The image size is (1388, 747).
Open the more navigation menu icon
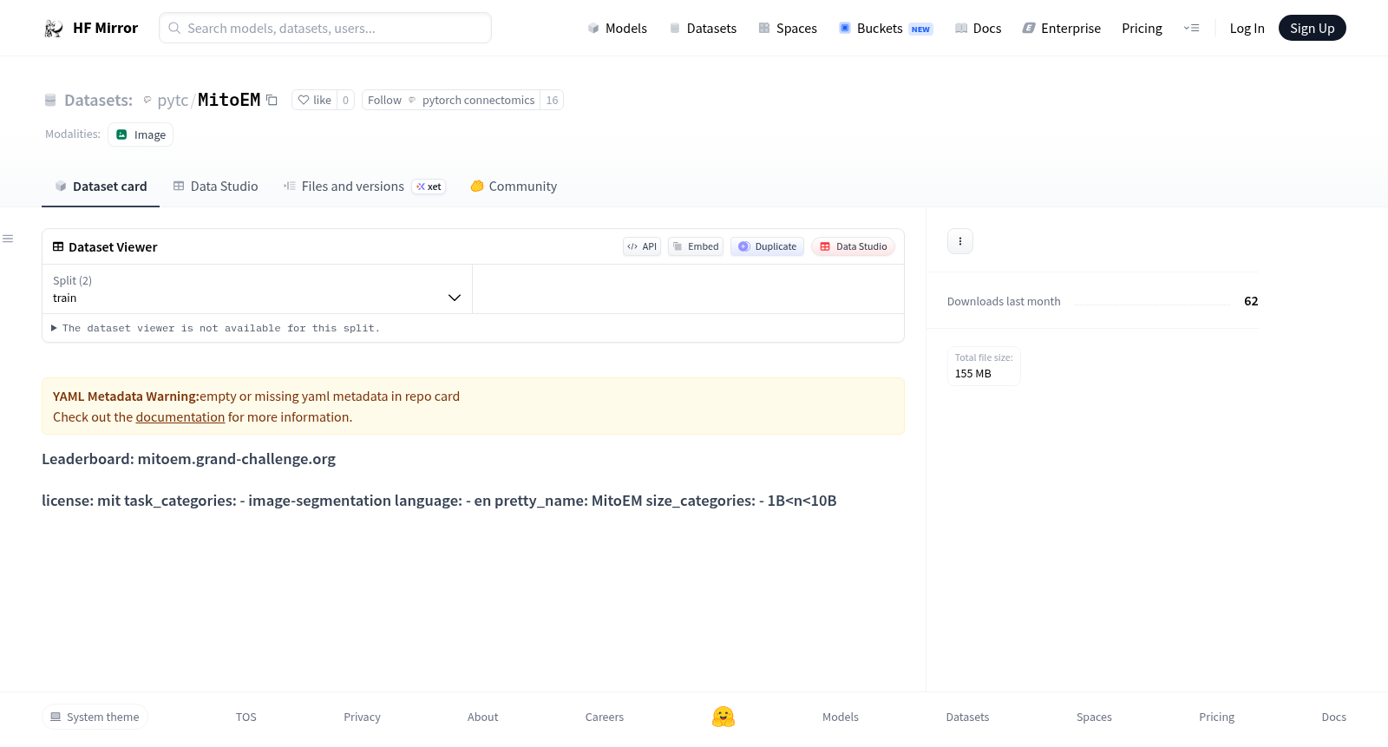[1191, 28]
